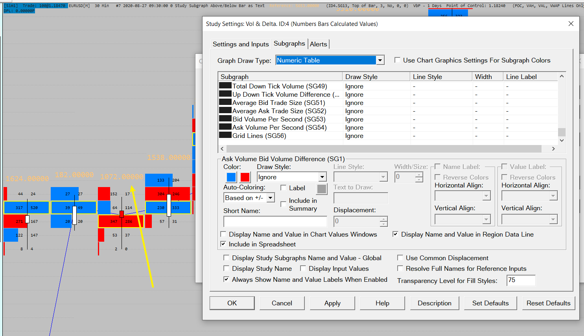Image resolution: width=584 pixels, height=336 pixels.
Task: Click the red secondary color swatch
Action: [245, 177]
